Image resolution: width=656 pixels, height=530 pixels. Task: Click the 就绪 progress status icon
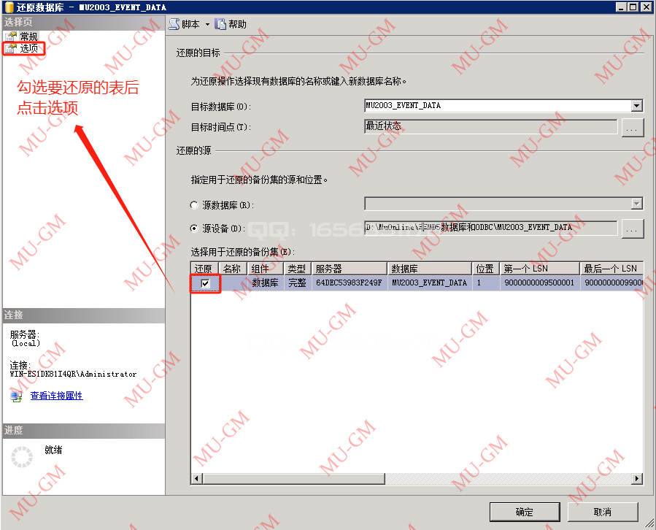(20, 455)
